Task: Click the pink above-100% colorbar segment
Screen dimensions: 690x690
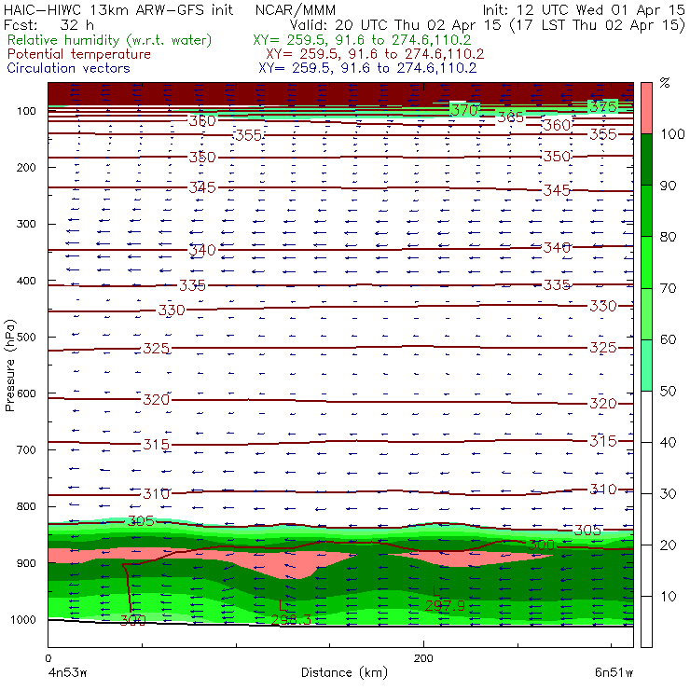Action: (646, 108)
